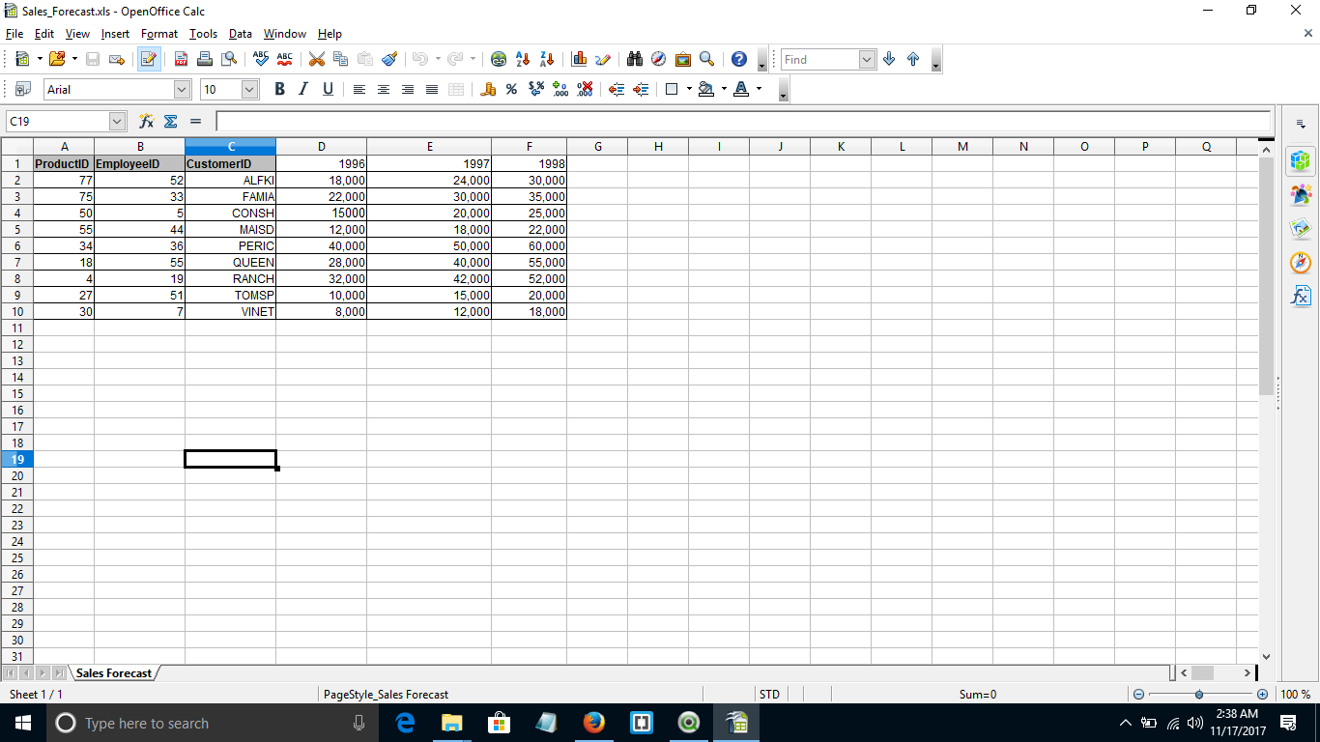Open sidebar Functions panel icon
Screen dimensions: 1320x742
(1302, 297)
